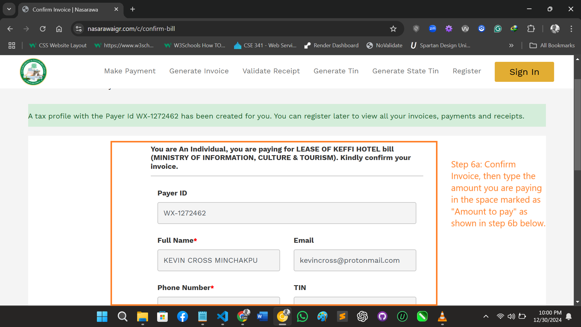Show more hidden bookmarks chevron
Viewport: 581px width, 327px height.
[511, 45]
